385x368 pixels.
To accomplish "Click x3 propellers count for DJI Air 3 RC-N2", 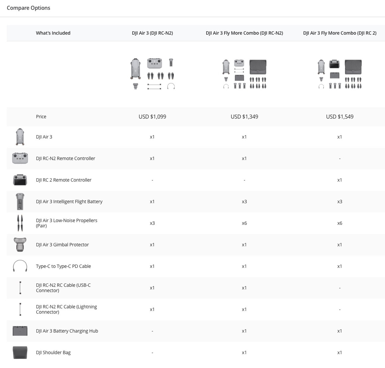I will [x=152, y=223].
